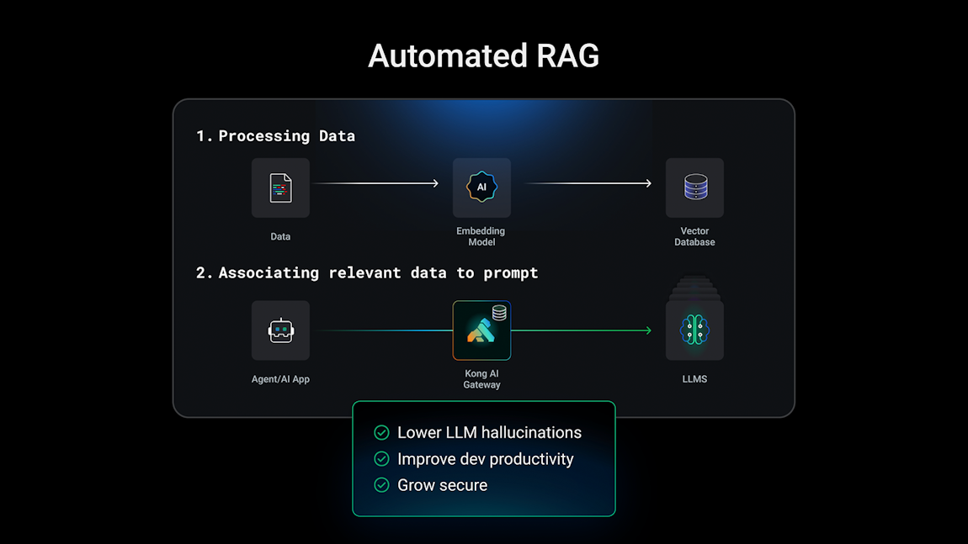Click the arrow between Data and Embedding Model
This screenshot has height=544, width=968.
[376, 182]
